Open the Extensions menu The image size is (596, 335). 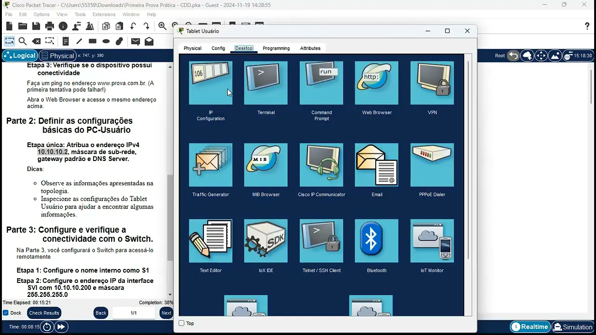[104, 14]
